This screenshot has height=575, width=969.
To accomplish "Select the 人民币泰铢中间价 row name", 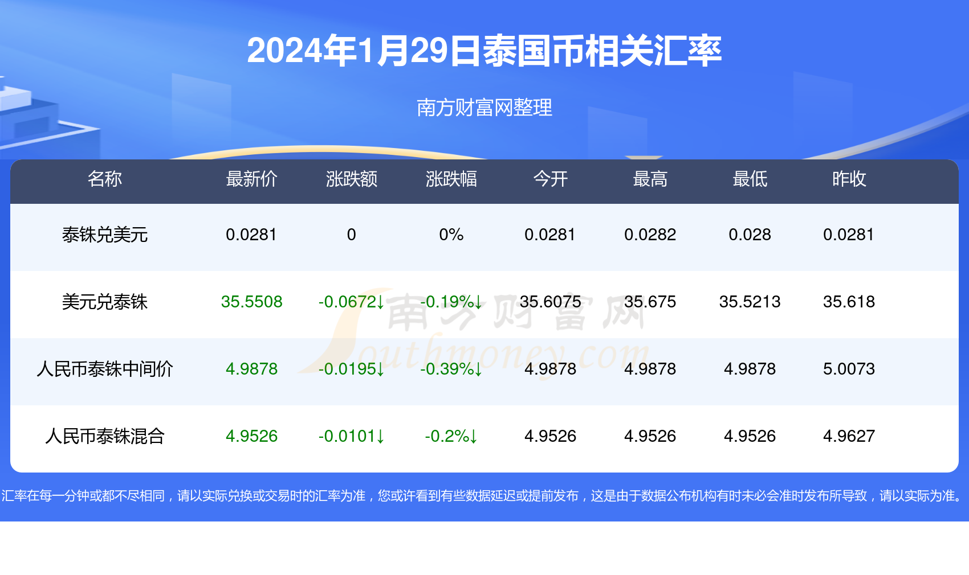I will pos(105,369).
